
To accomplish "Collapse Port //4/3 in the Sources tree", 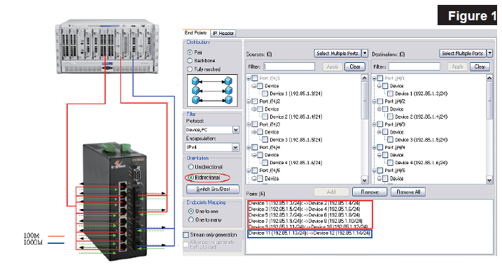I will pyautogui.click(x=249, y=124).
